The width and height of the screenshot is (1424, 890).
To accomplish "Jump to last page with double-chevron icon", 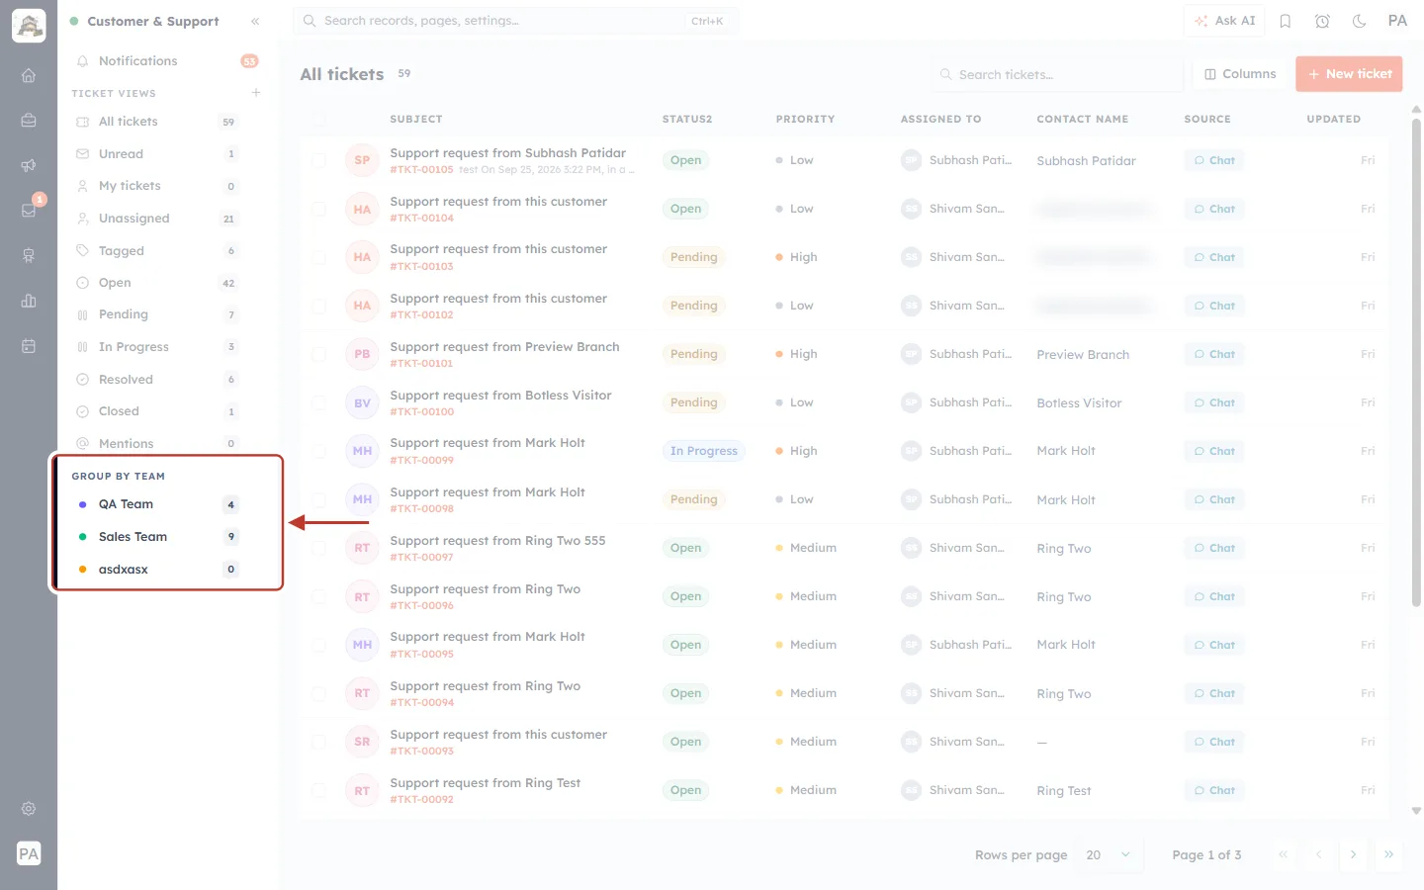I will tap(1388, 854).
